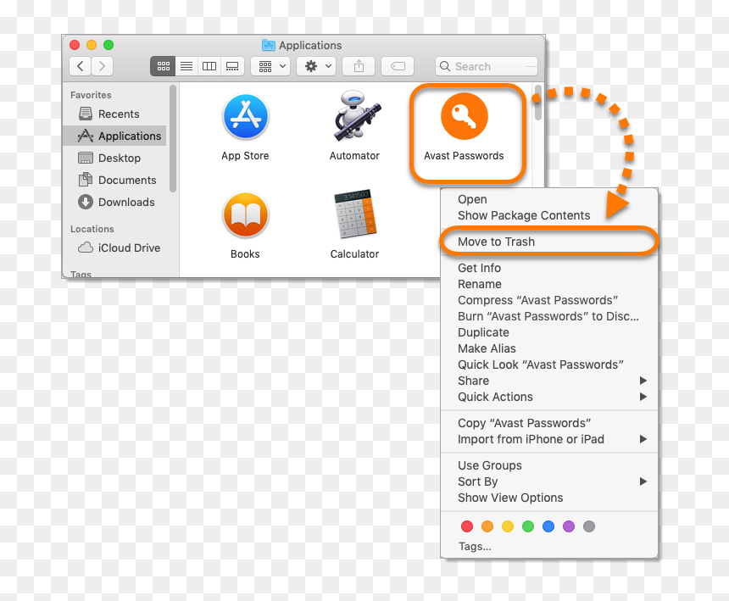This screenshot has width=729, height=601.
Task: Choose Use Groups
Action: tap(549, 465)
